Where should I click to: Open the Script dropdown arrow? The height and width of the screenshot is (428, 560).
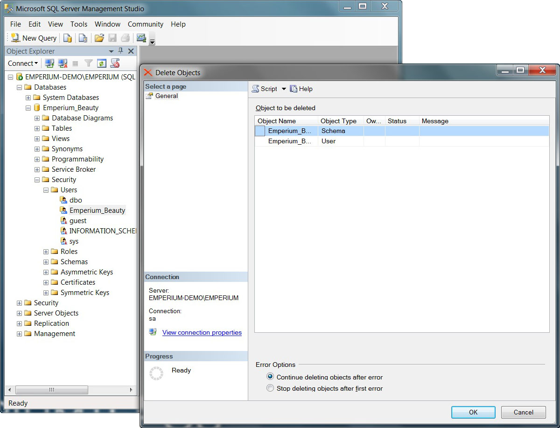284,89
